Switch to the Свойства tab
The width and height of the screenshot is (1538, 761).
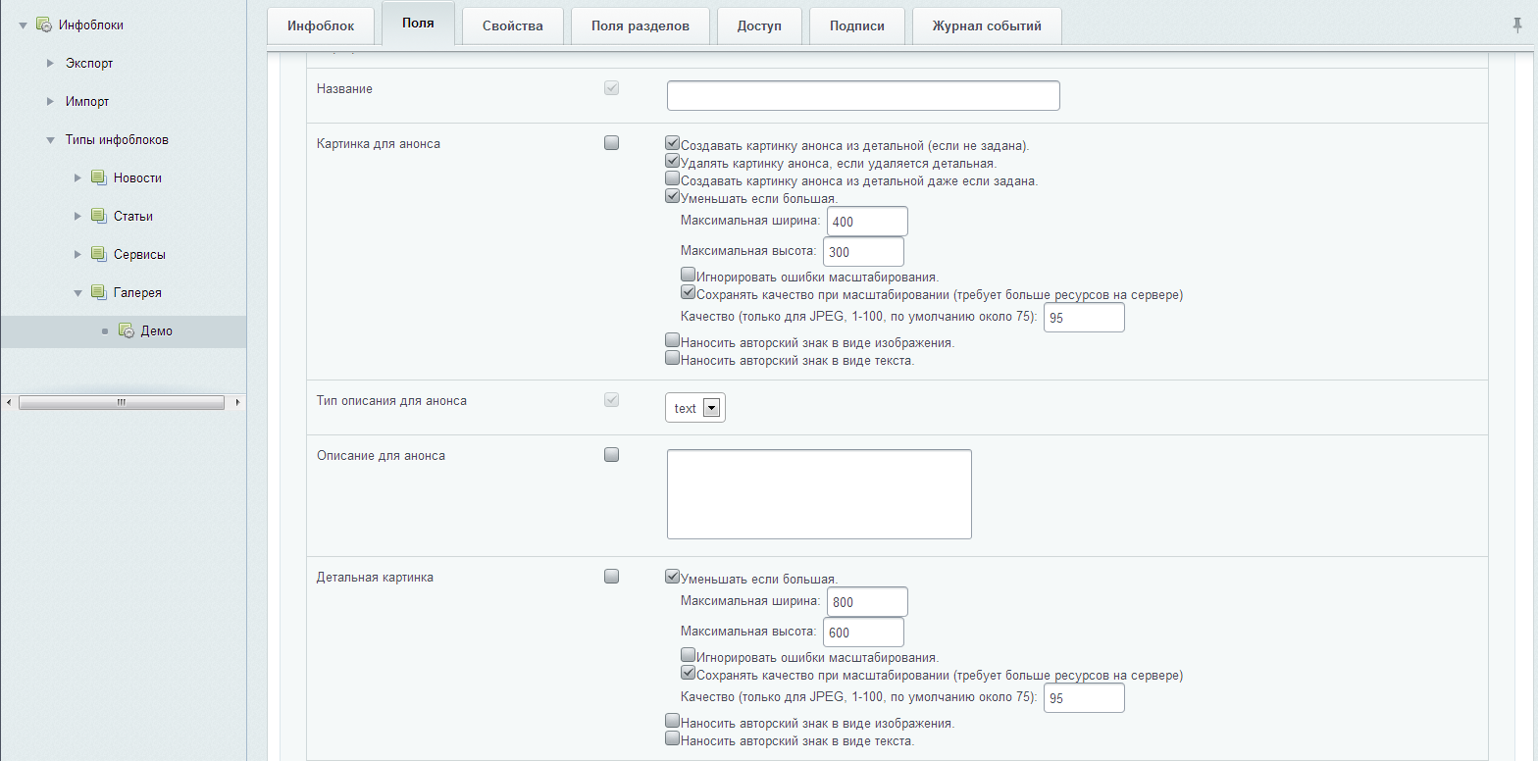pyautogui.click(x=512, y=25)
